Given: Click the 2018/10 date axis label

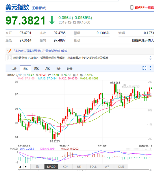Looking at the screenshot, I should click(x=64, y=146).
